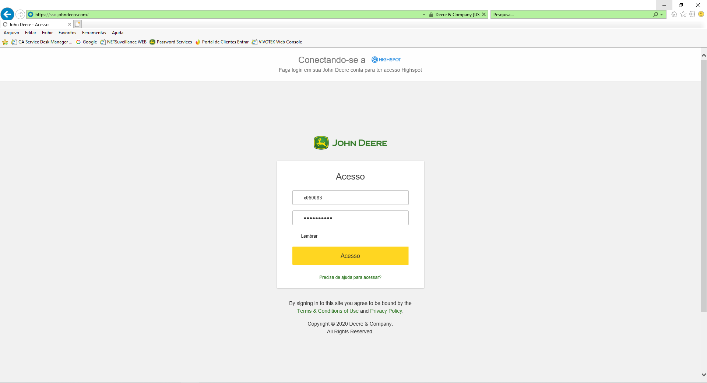Open the Privacy Policy link
Viewport: 707px width, 383px height.
click(x=386, y=311)
